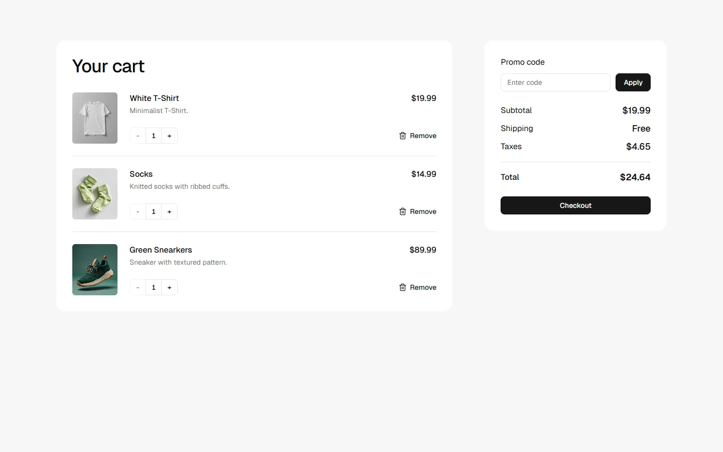Click the trash icon next to Green Snearkers
The image size is (723, 452).
[x=402, y=287]
